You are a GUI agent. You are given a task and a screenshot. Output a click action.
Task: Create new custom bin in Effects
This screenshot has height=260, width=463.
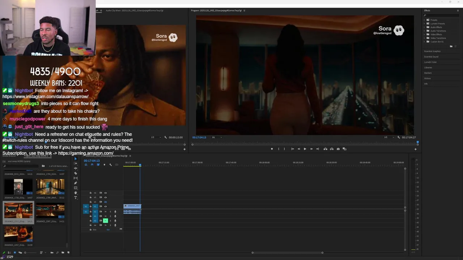pyautogui.click(x=451, y=46)
